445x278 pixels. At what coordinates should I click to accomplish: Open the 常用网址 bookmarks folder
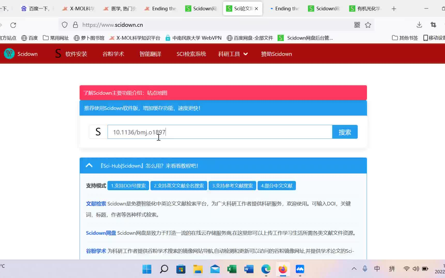click(x=56, y=38)
